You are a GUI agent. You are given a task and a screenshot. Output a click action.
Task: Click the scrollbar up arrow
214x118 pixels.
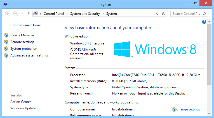coord(209,22)
